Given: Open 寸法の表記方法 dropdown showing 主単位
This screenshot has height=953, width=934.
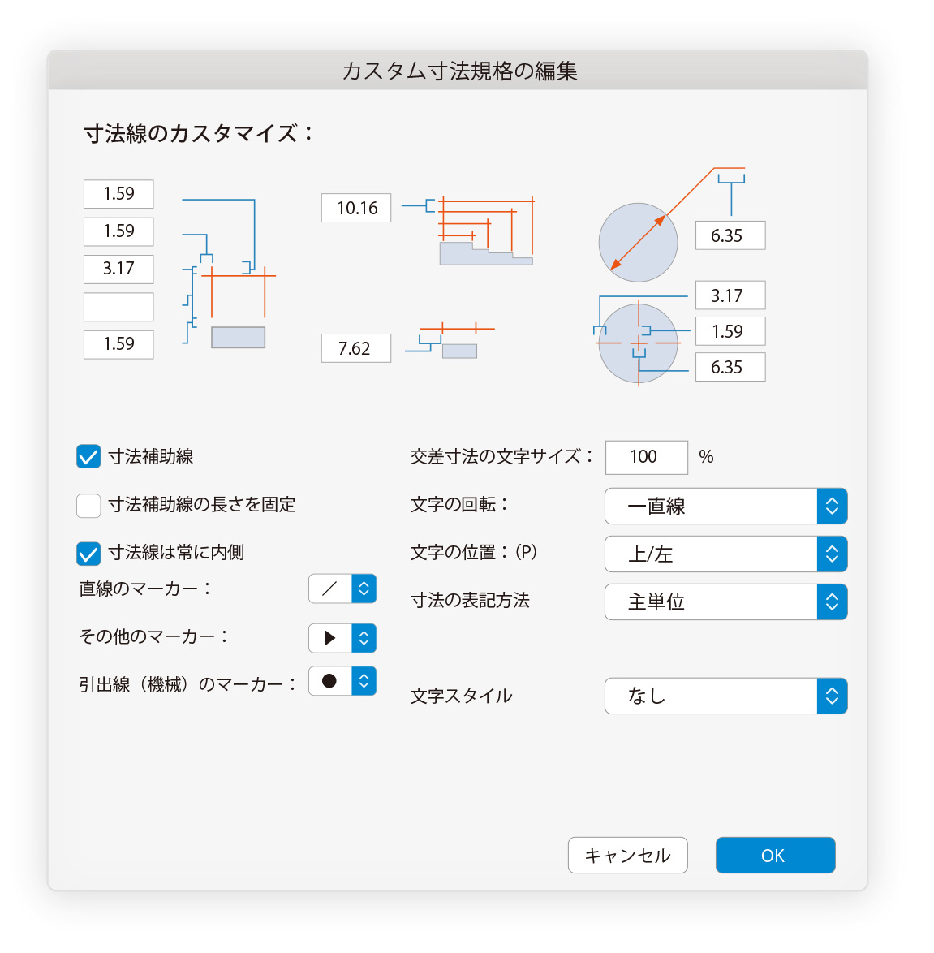Looking at the screenshot, I should (x=726, y=602).
